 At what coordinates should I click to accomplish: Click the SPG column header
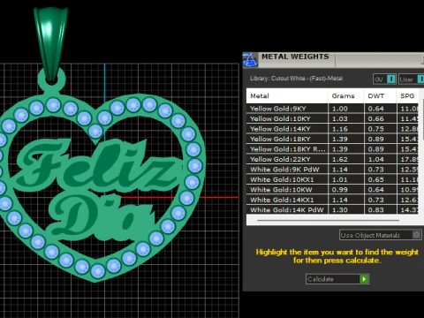[x=407, y=95]
